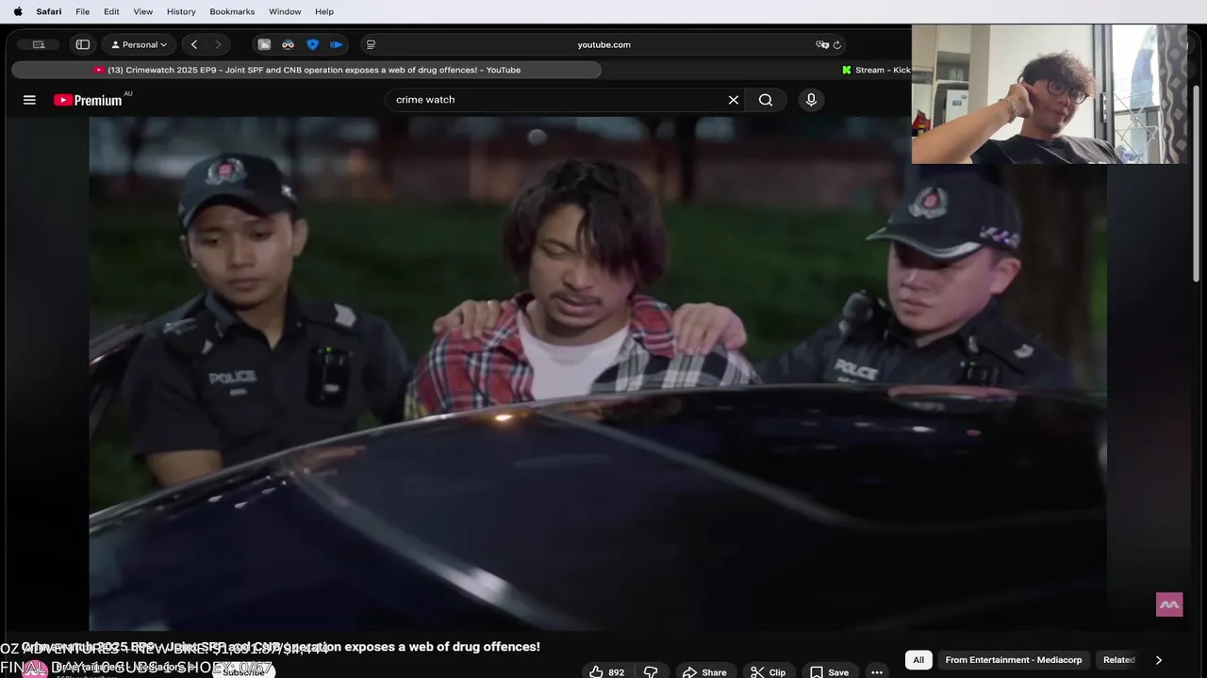Viewport: 1207px width, 678px height.
Task: Toggle Safari sidebar
Action: 83,44
